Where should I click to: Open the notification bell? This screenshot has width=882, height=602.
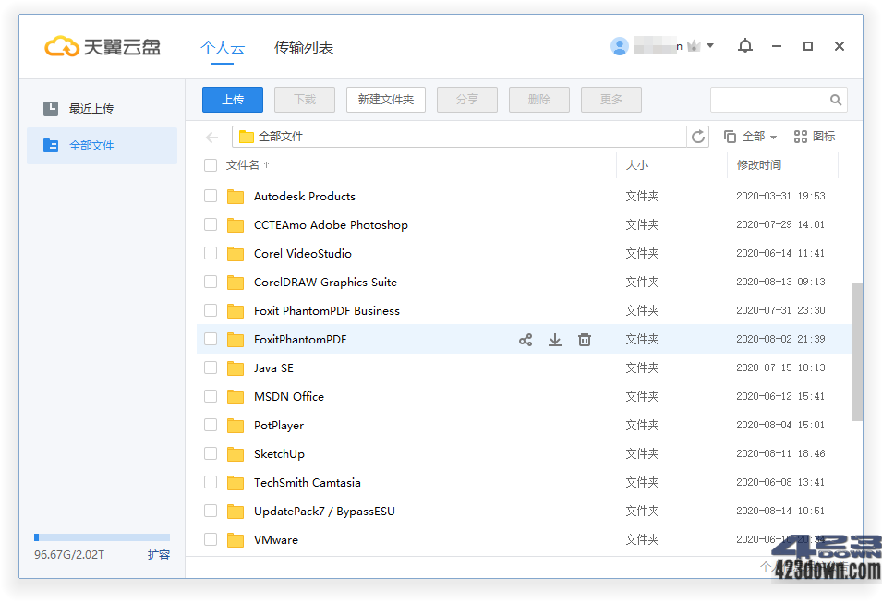point(744,45)
